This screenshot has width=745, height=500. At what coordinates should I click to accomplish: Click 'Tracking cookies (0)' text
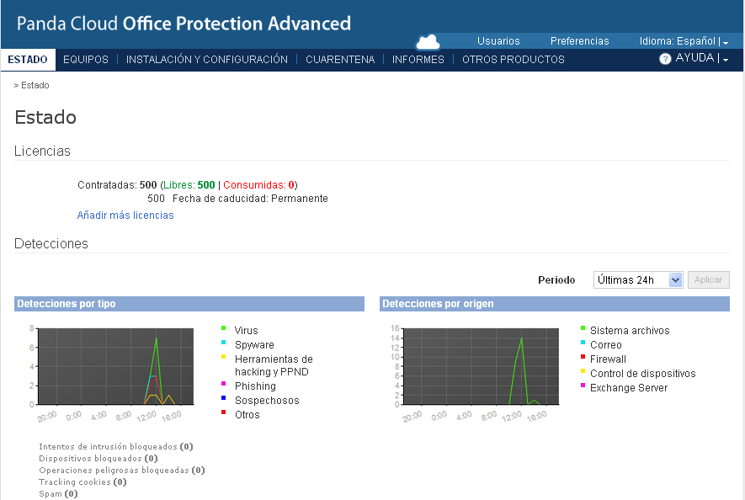click(x=82, y=482)
